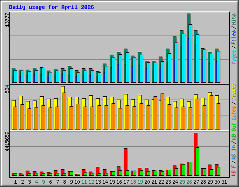Click day 30 on the date axis
Image resolution: width=239 pixels, height=187 pixels.
217,182
